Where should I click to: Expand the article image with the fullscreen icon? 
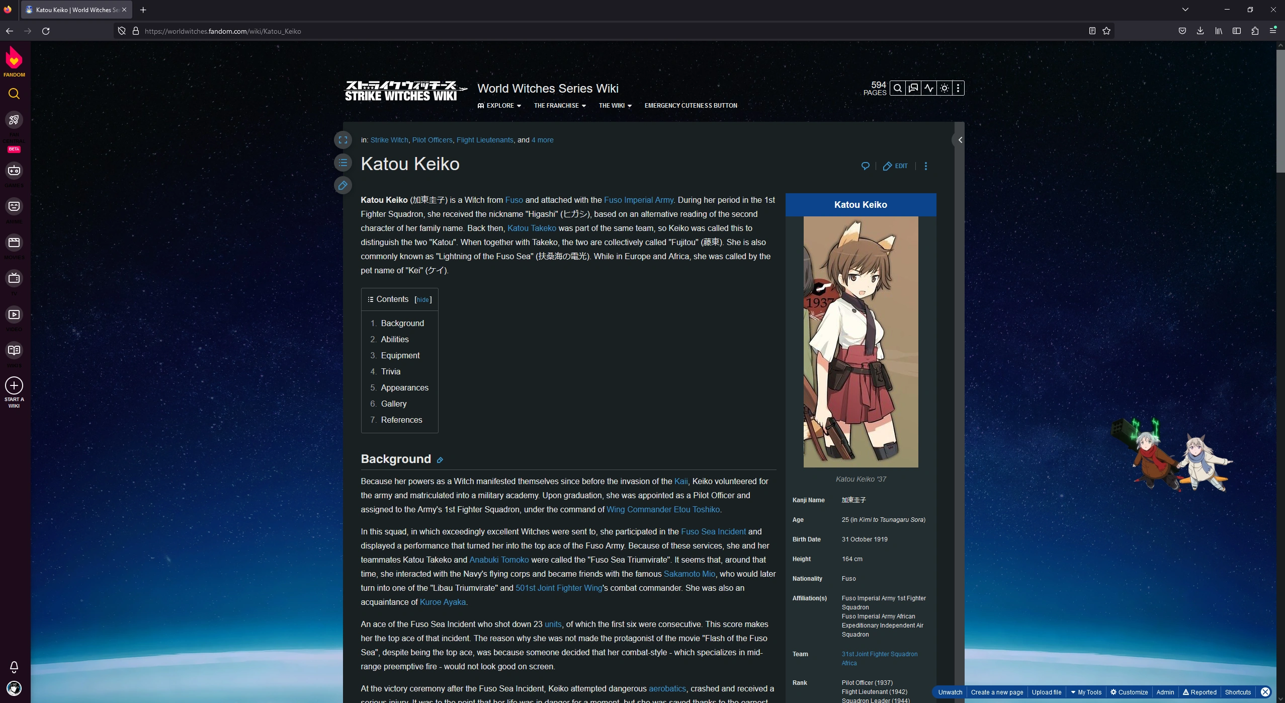point(344,140)
